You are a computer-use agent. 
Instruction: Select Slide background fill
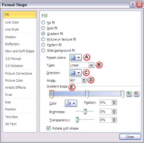pos(58,51)
